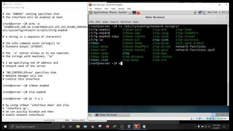
Task: Open the VirtualBox Devices menu
Action: tap(121, 9)
